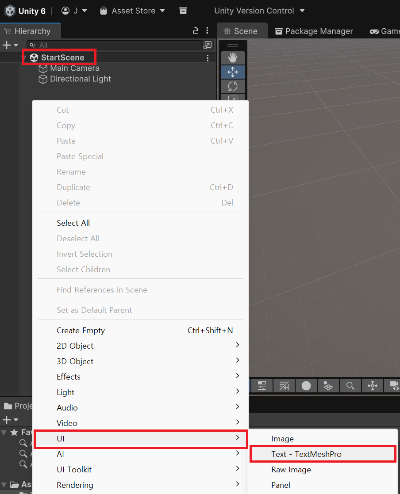The height and width of the screenshot is (494, 400).
Task: Expand the Audio submenu
Action: (140, 408)
